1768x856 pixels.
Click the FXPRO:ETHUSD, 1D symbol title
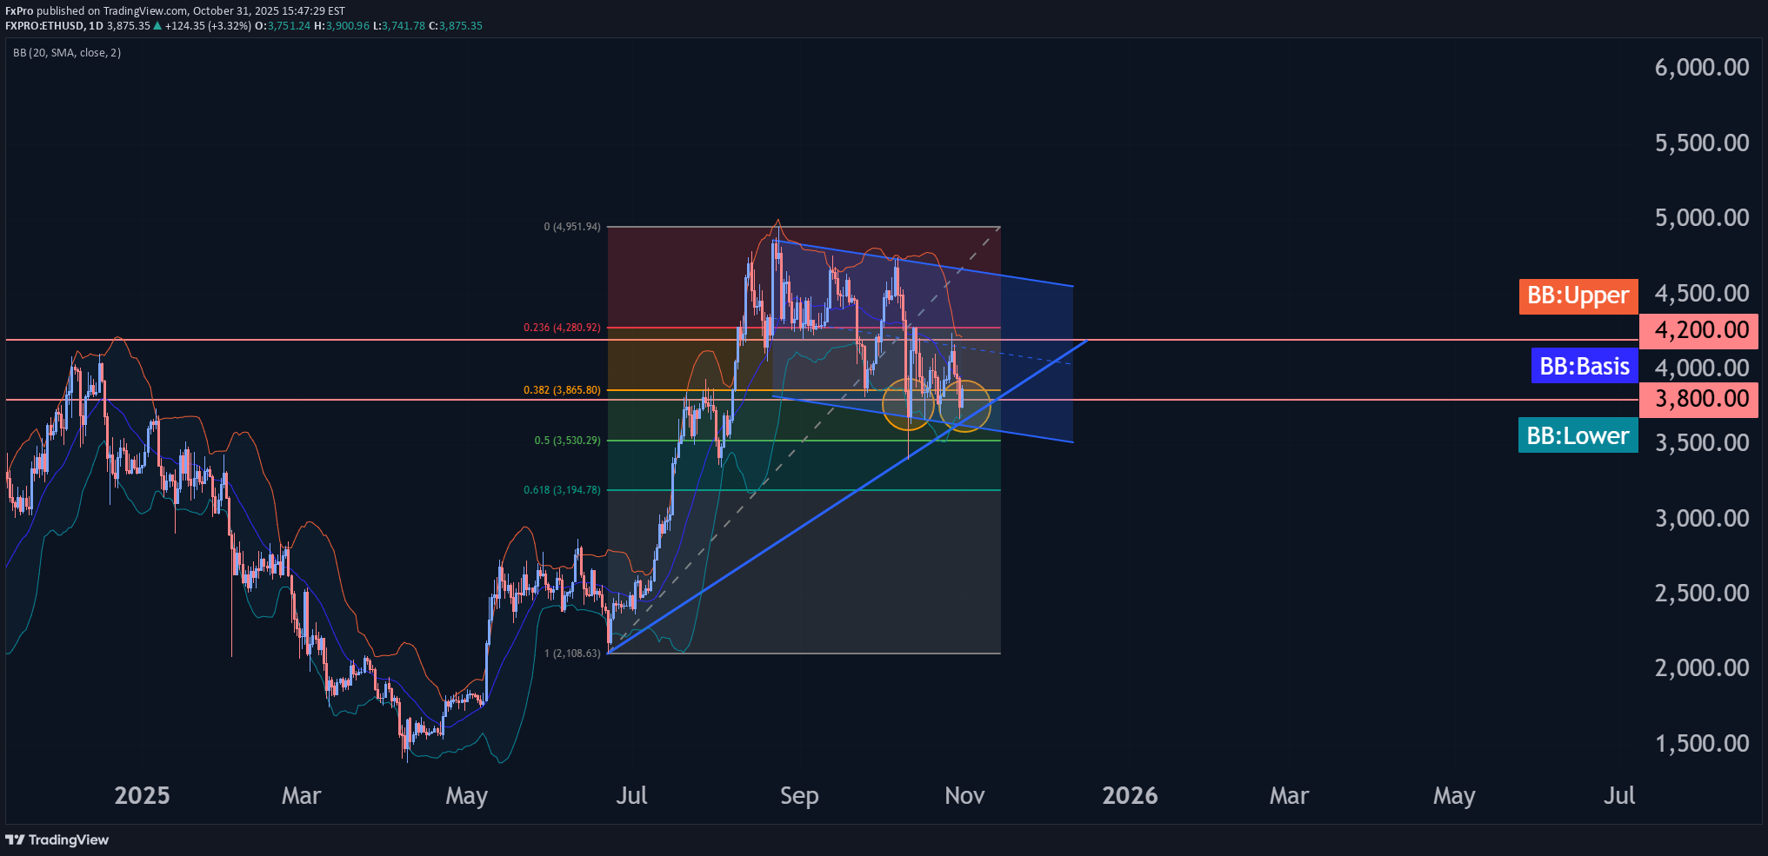coord(54,26)
